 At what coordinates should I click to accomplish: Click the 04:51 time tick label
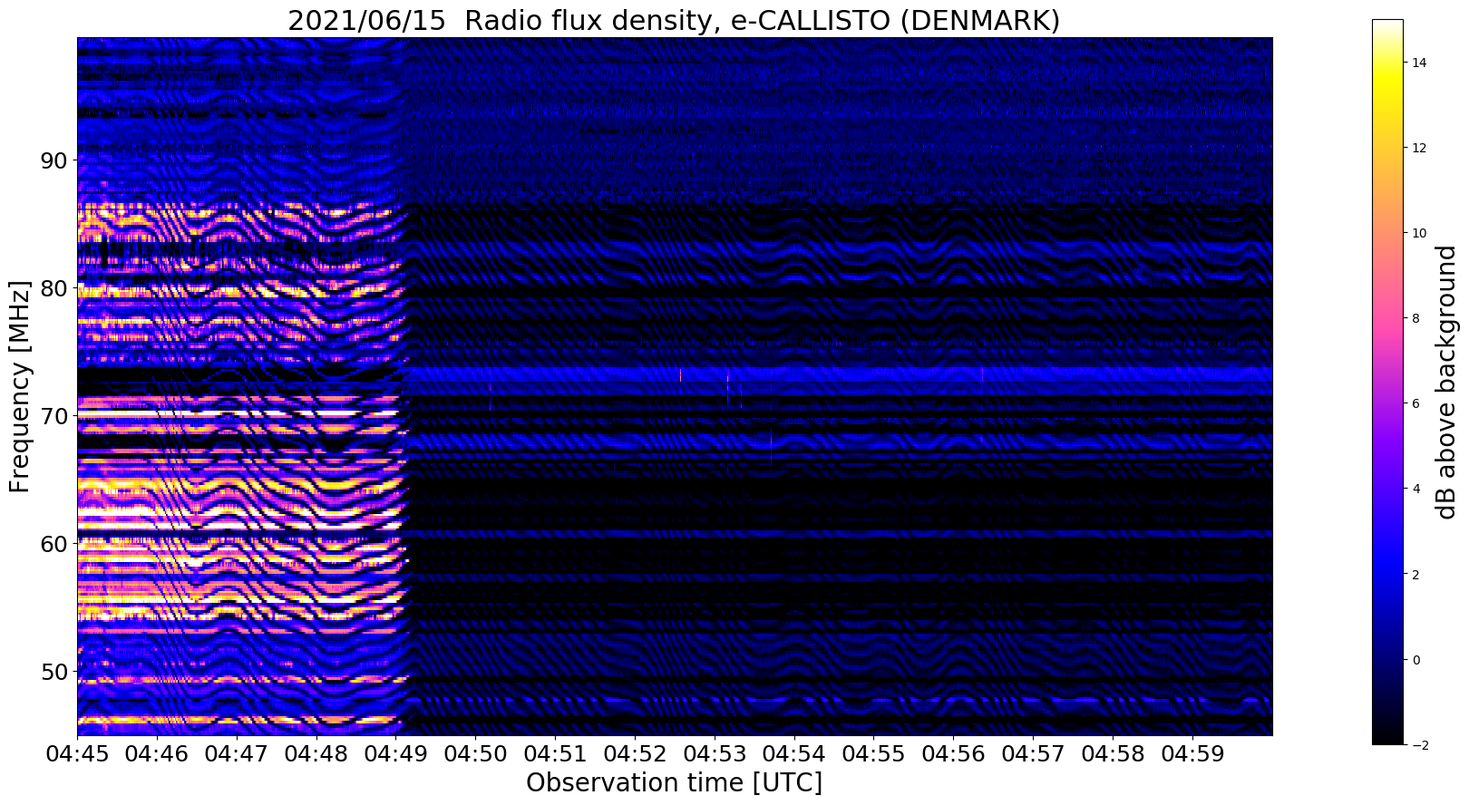pos(556,753)
